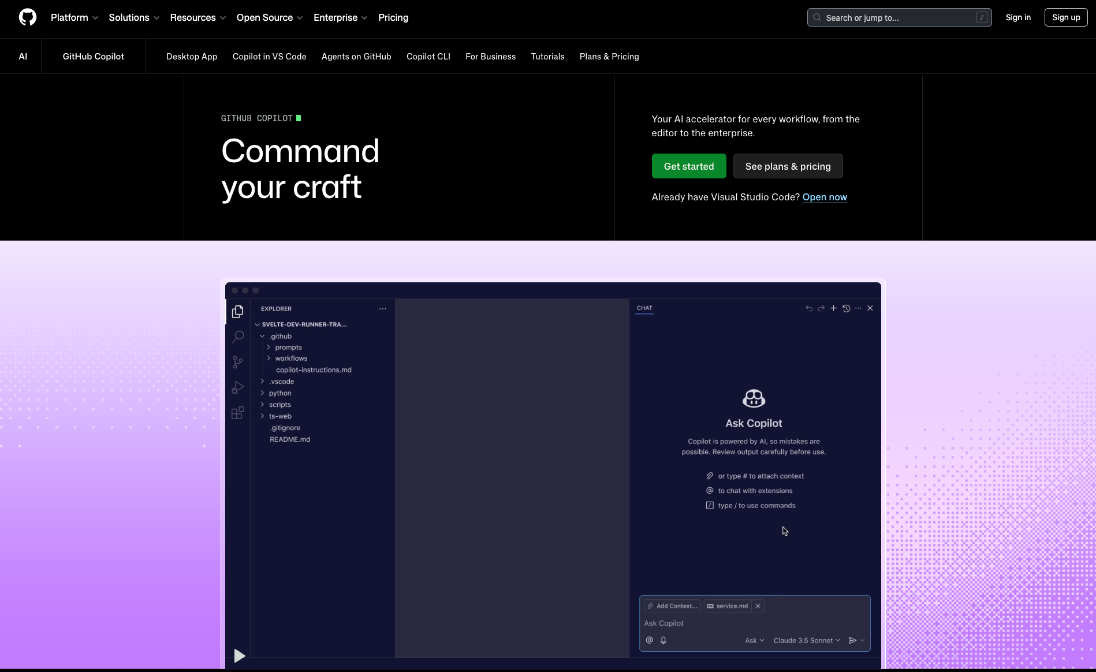Open the Desktop App tab
This screenshot has width=1096, height=672.
tap(192, 57)
